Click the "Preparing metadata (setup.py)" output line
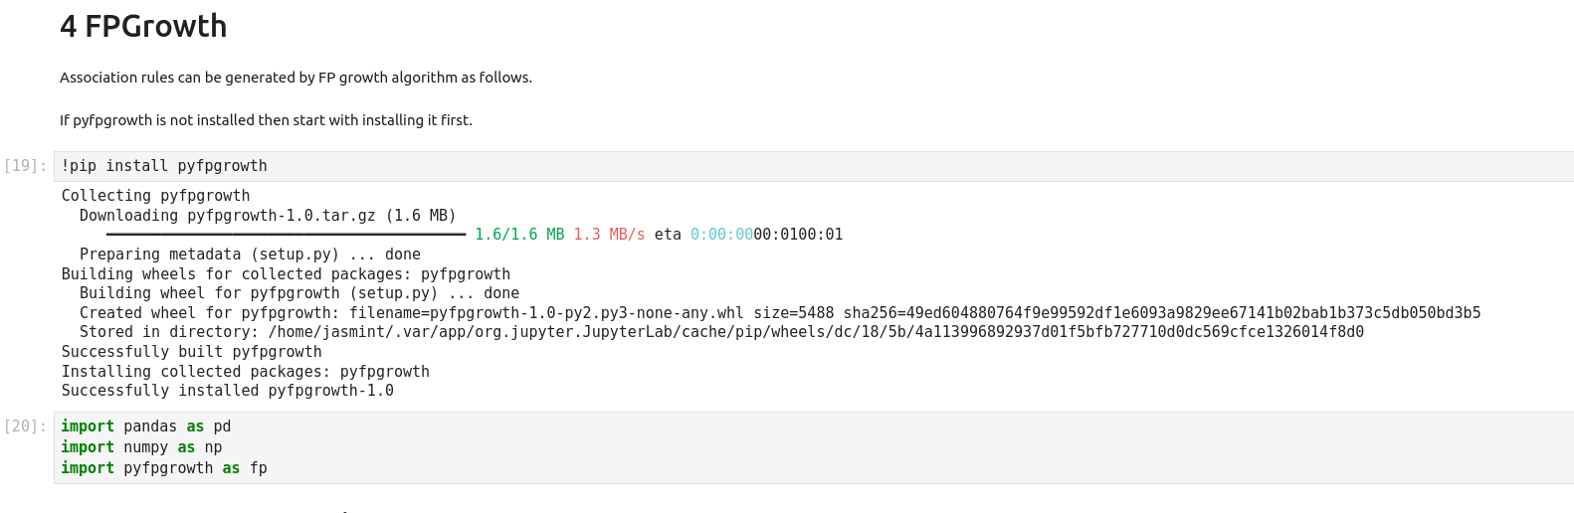 pyautogui.click(x=250, y=255)
